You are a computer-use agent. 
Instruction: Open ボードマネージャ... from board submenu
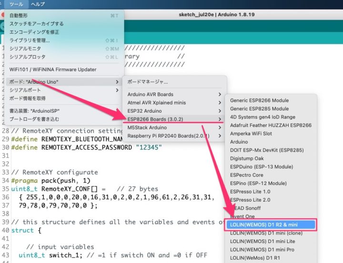148,82
